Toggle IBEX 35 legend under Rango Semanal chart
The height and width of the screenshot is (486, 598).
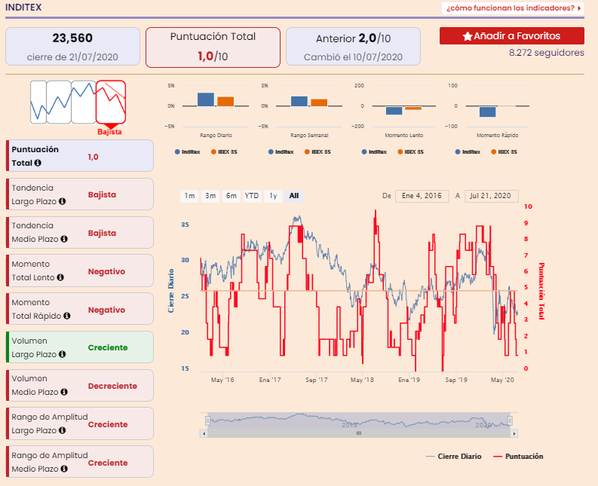[x=317, y=151]
